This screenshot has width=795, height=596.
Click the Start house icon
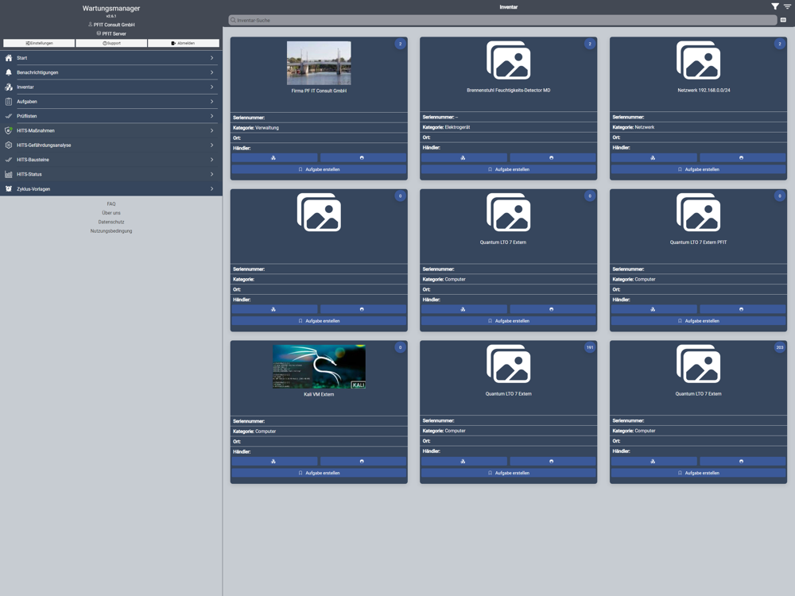tap(9, 58)
